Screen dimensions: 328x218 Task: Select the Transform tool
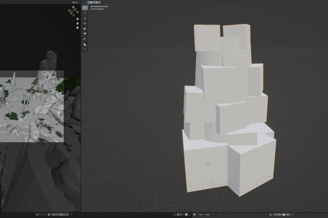click(x=85, y=33)
